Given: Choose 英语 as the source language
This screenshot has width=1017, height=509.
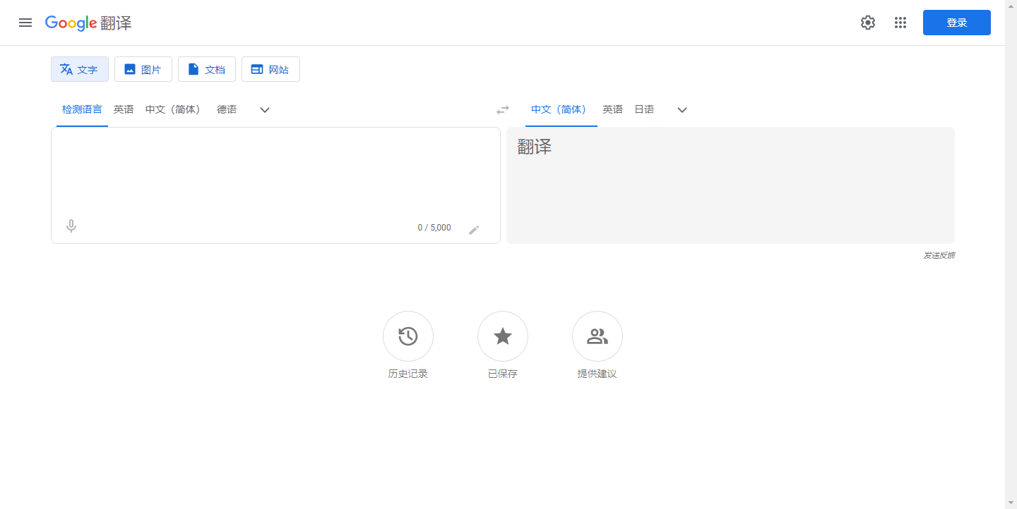Looking at the screenshot, I should coord(124,109).
